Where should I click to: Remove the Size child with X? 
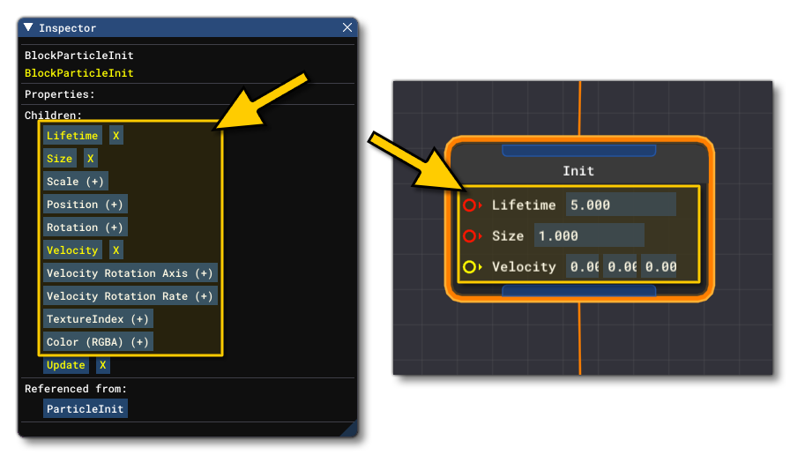pos(91,159)
